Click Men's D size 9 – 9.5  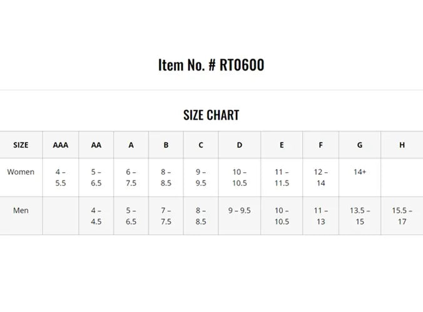tap(240, 211)
